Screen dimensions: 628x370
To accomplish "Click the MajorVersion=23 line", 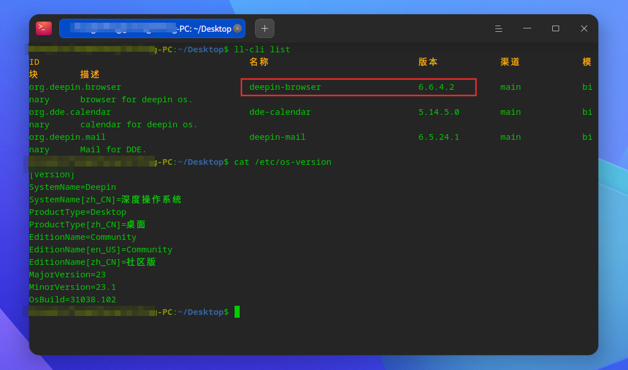I will [x=68, y=275].
